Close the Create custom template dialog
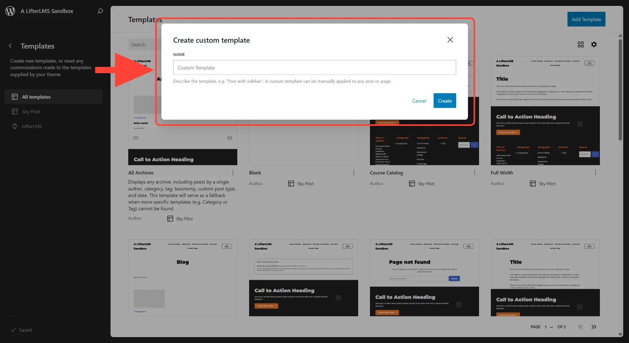This screenshot has width=629, height=343. point(450,40)
